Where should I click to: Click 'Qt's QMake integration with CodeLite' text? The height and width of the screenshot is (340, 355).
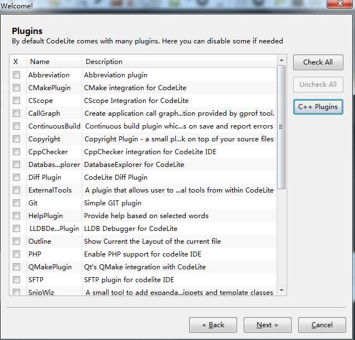(145, 267)
